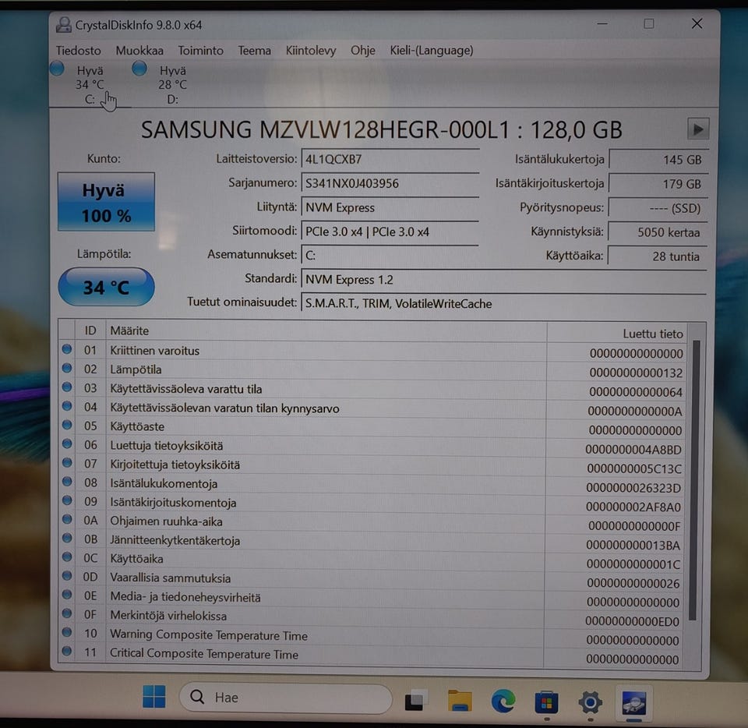Click the Hyvä 100 % health status button
748x728 pixels.
106,202
